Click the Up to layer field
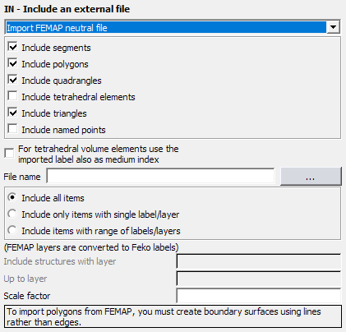346x332 pixels. click(x=259, y=279)
